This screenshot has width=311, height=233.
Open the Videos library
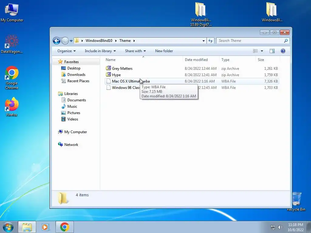coord(73,119)
